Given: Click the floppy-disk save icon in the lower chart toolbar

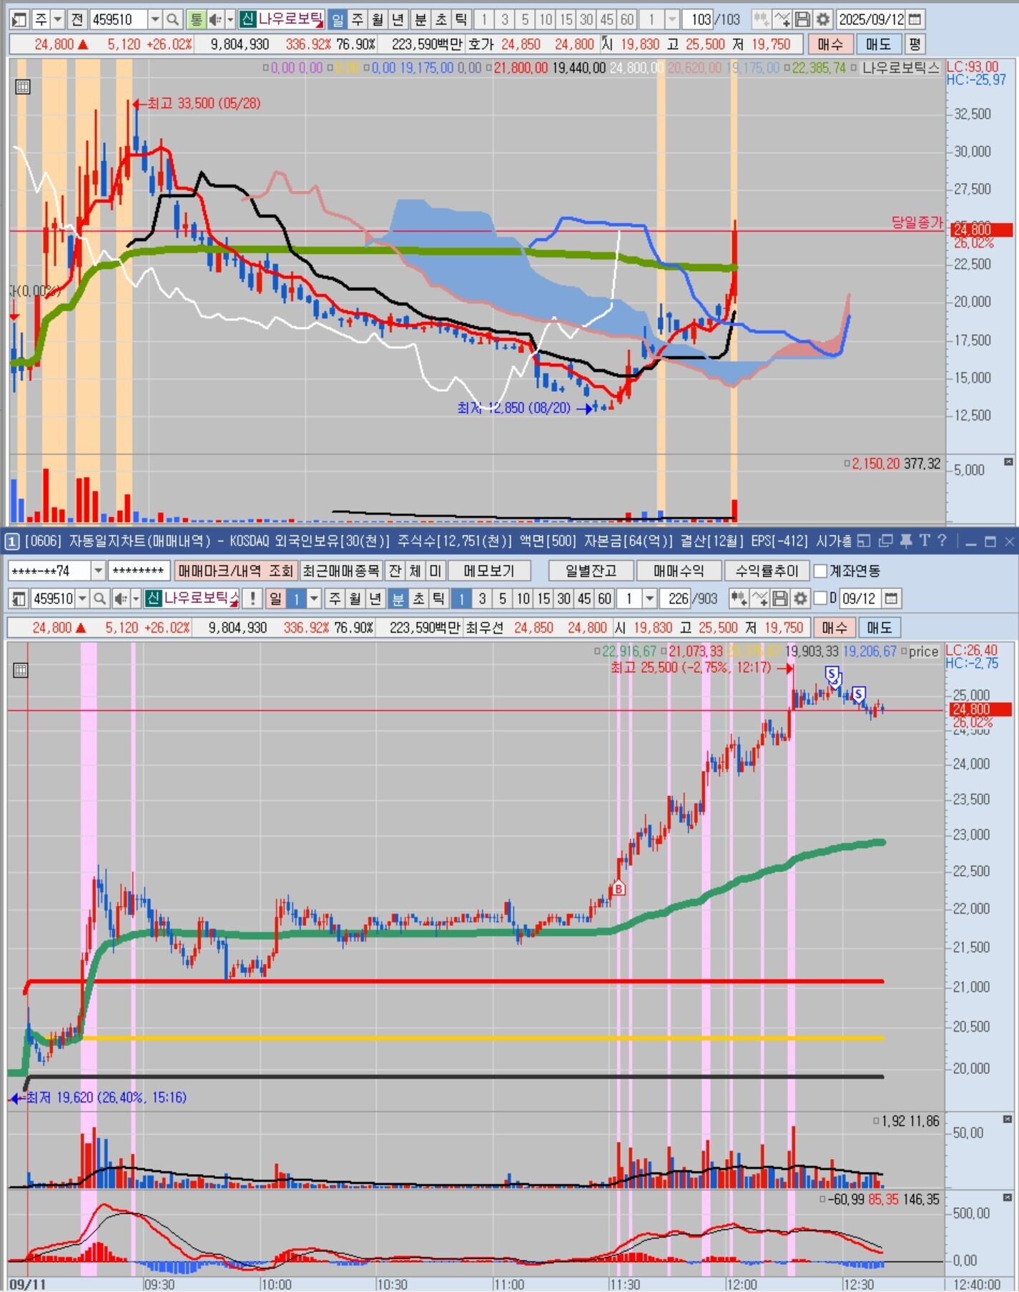Looking at the screenshot, I should [x=780, y=598].
